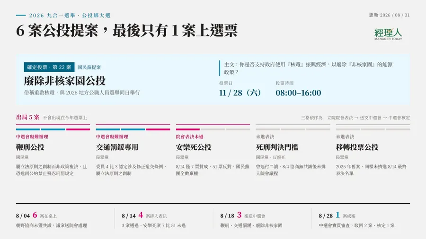Select the 確定投票 · 第 22 案 badge
426x239 pixels.
[x=49, y=67]
